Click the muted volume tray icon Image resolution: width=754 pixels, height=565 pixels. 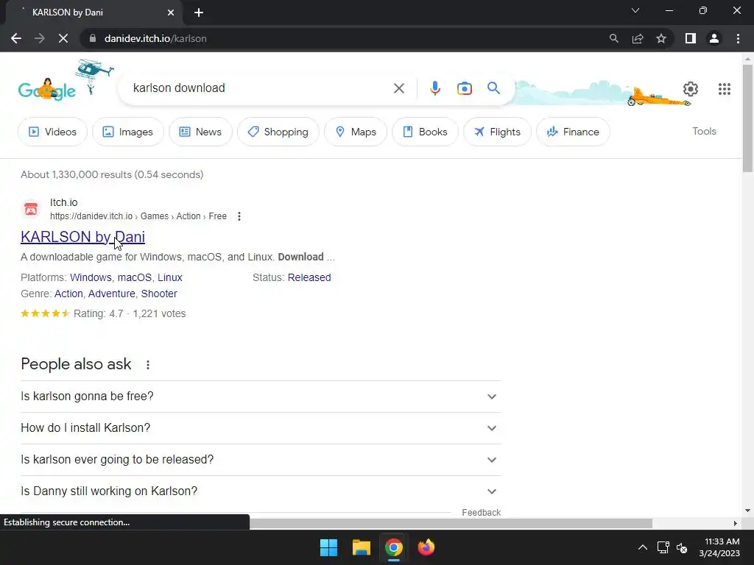[681, 547]
